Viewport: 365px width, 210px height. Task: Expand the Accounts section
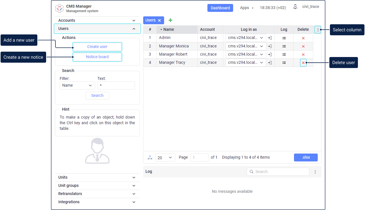point(97,20)
